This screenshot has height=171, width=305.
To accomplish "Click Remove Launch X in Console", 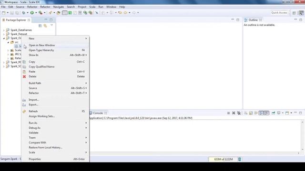I will [234, 113].
